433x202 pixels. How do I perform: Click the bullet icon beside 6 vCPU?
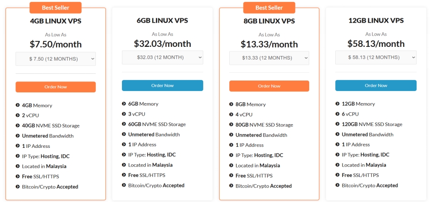tap(338, 114)
